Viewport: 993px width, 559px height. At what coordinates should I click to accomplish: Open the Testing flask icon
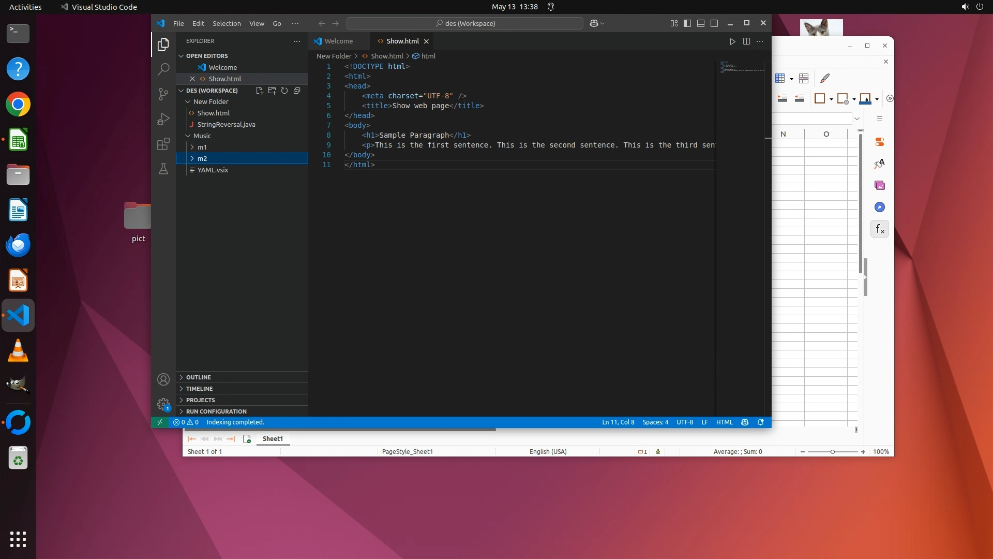(x=163, y=169)
